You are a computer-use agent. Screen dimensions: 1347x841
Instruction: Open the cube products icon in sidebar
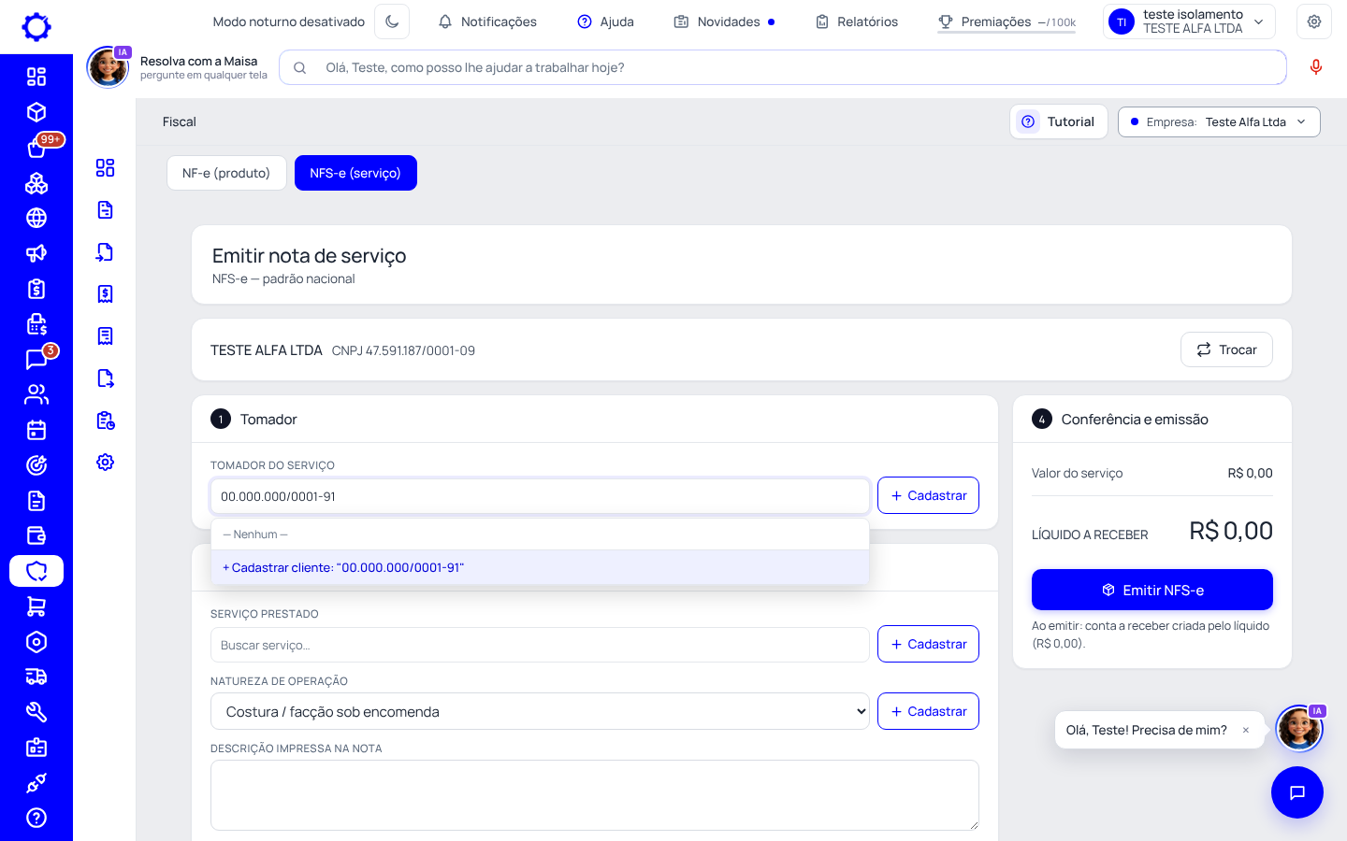[36, 112]
